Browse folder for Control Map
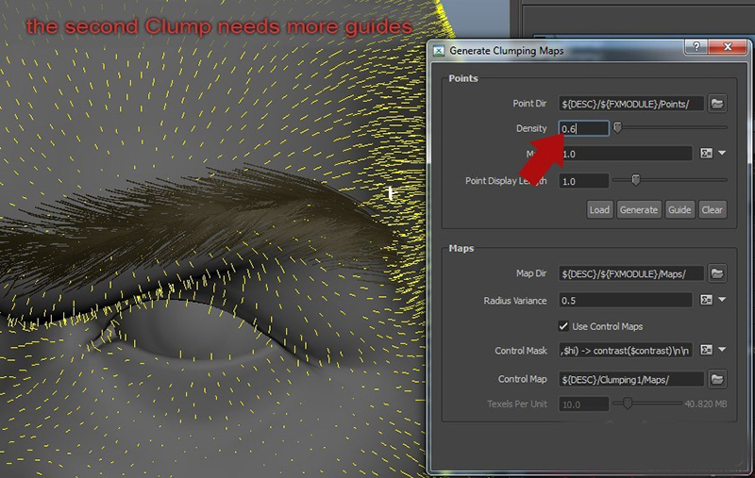Image resolution: width=755 pixels, height=478 pixels. [x=717, y=379]
